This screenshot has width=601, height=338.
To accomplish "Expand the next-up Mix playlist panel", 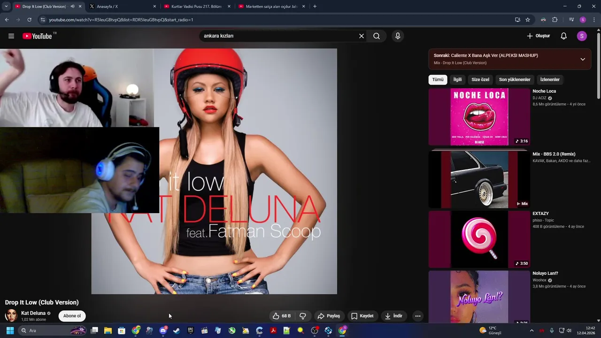I will pos(583,59).
